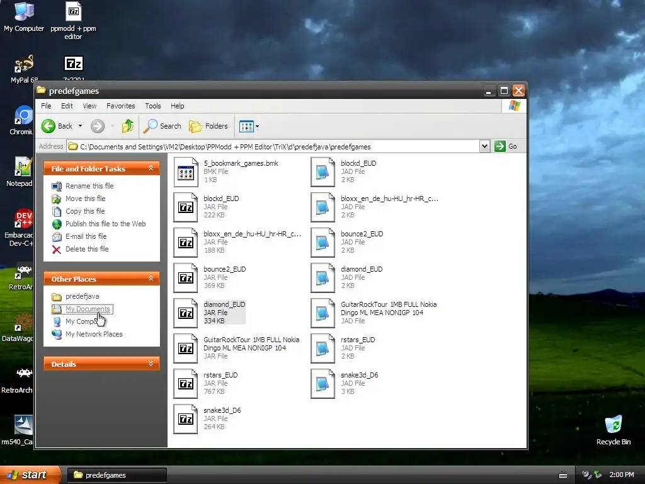Open the Tools menu
645x484 pixels.
tap(153, 106)
